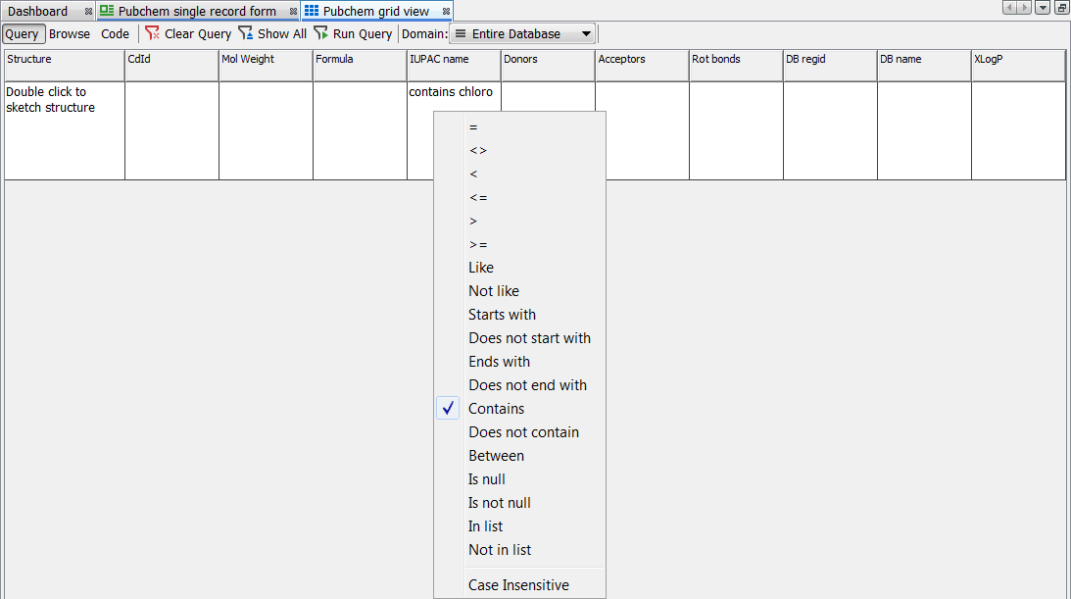This screenshot has width=1071, height=599.
Task: Click the Show All filter icon
Action: (x=246, y=33)
